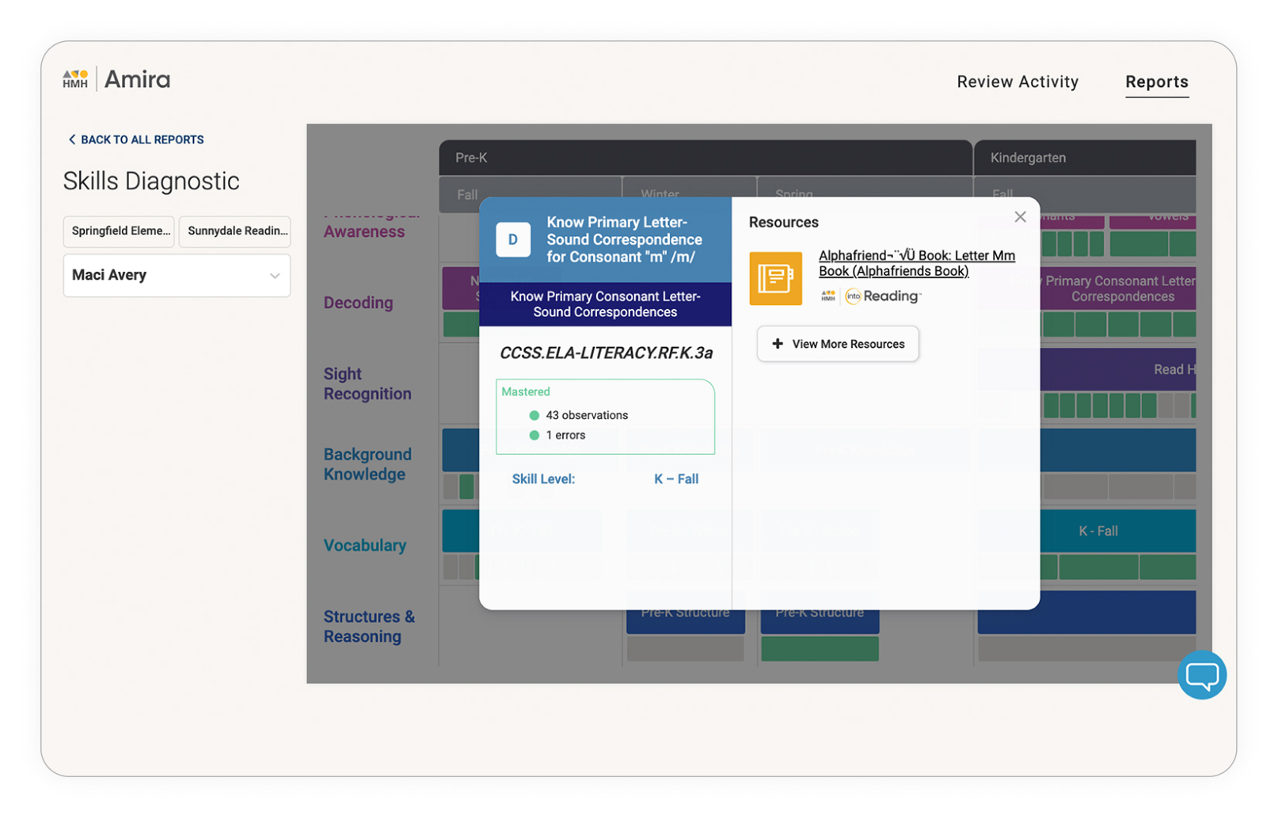This screenshot has height=827, width=1278.
Task: Select the Background Knowledge category
Action: pyautogui.click(x=367, y=464)
